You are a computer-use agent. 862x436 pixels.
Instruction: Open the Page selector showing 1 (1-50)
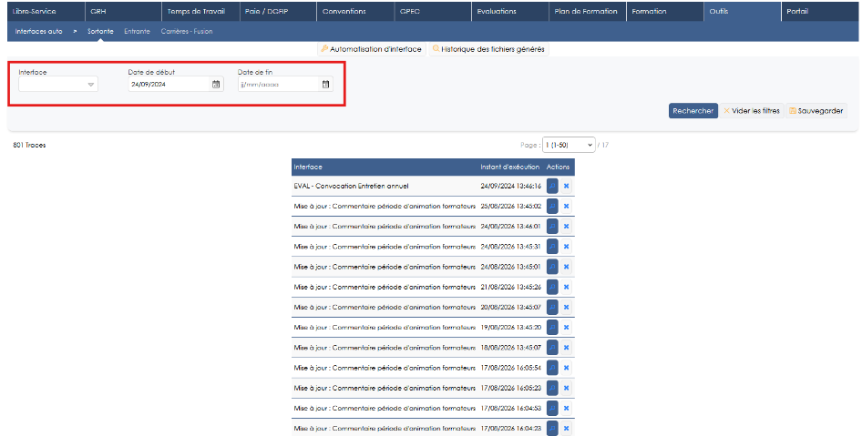coord(569,145)
